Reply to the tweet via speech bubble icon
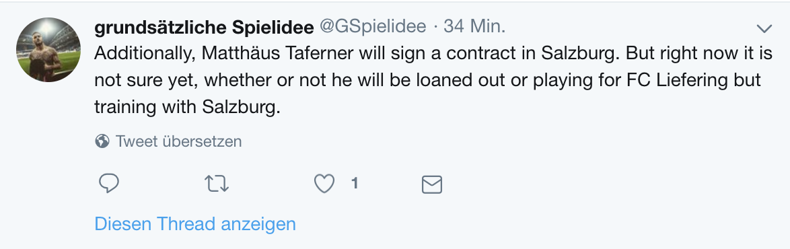Viewport: 790px width, 249px height. tap(108, 184)
